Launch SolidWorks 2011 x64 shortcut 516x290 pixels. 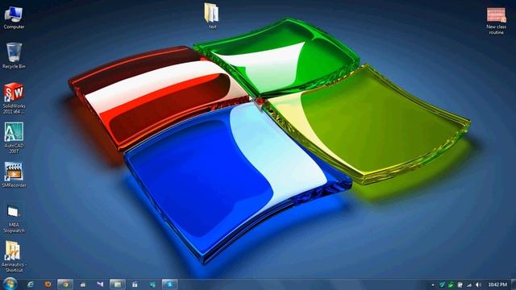tap(14, 98)
